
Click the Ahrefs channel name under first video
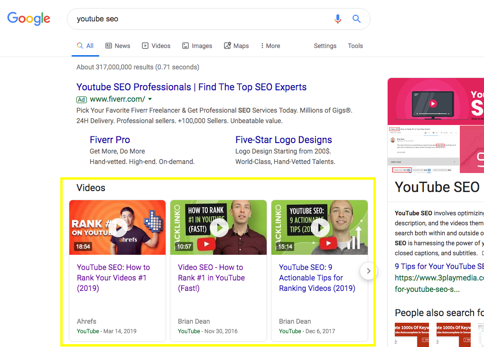pos(86,321)
